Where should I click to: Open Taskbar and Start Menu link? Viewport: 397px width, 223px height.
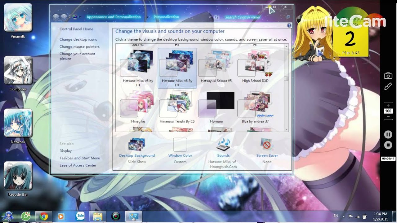(80, 158)
